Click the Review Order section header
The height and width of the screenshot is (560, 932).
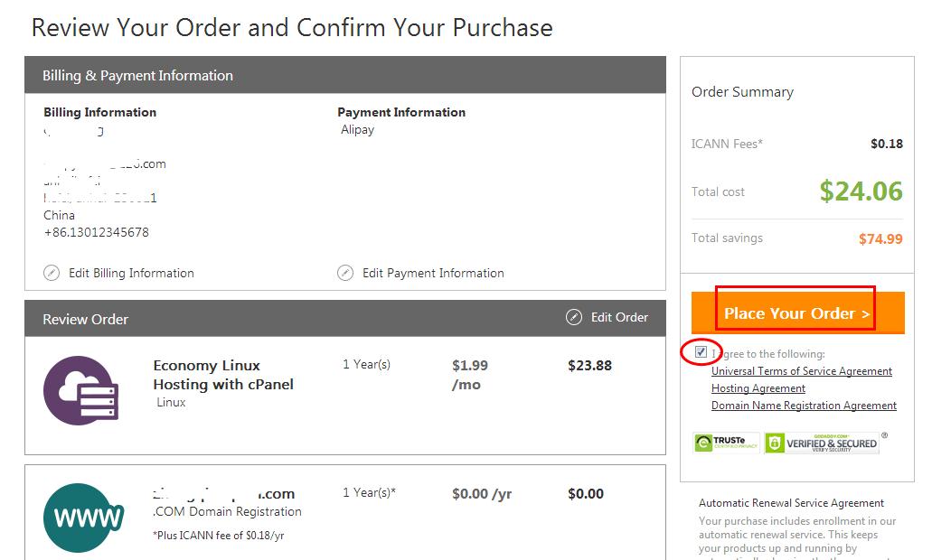[x=86, y=319]
